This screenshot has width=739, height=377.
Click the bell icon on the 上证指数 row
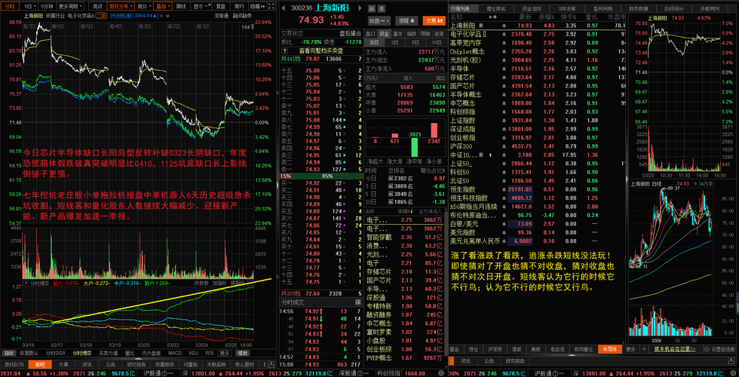[x=504, y=120]
